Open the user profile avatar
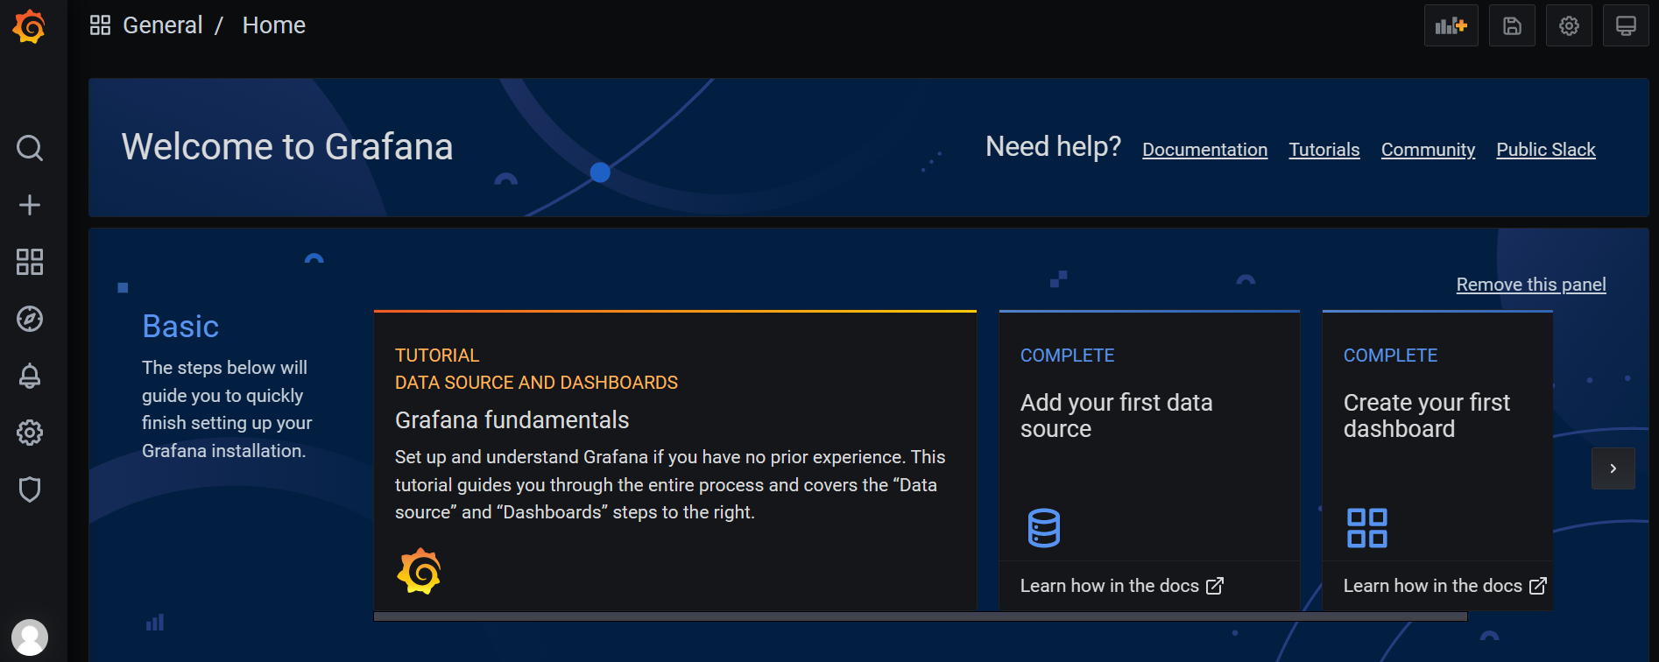Screen dimensions: 1659x662 pos(30,637)
